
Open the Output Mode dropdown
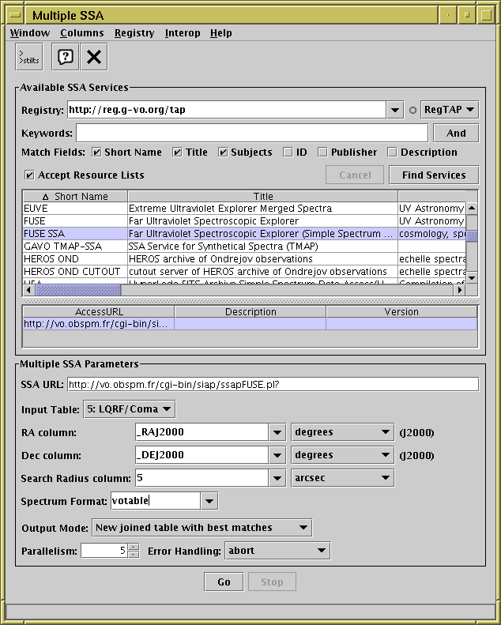pos(202,527)
